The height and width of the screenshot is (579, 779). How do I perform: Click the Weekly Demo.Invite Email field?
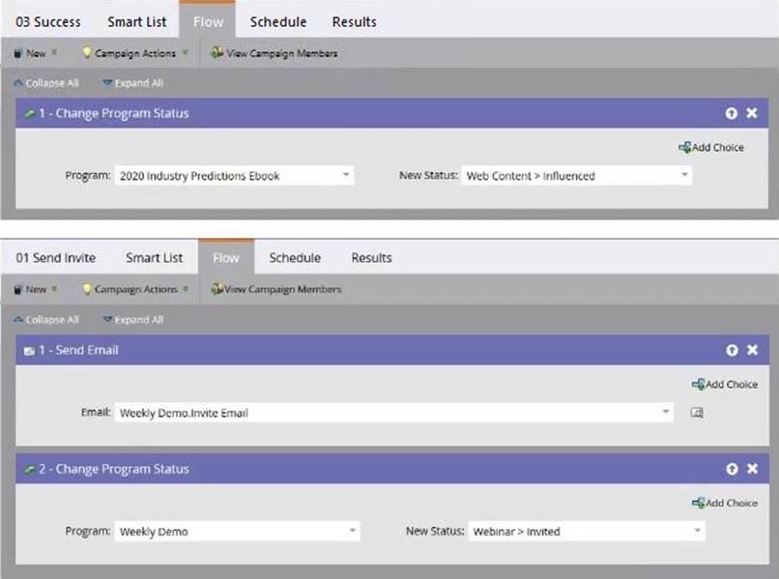387,413
